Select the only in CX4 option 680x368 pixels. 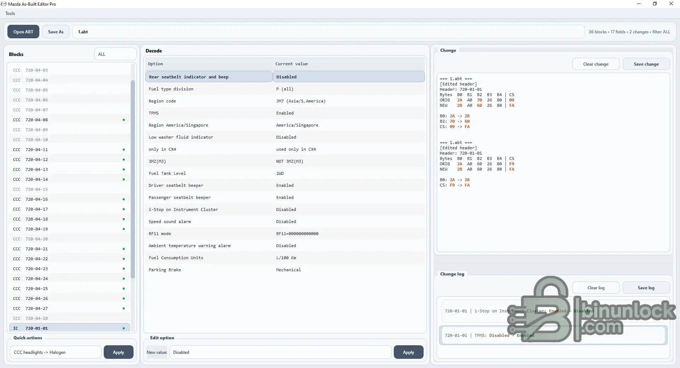[285, 149]
